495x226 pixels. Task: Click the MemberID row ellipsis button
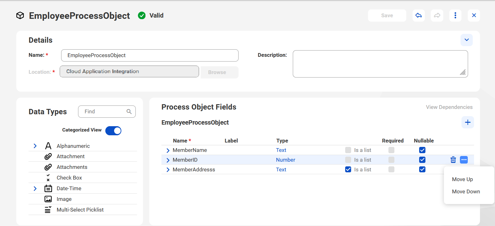tap(464, 160)
